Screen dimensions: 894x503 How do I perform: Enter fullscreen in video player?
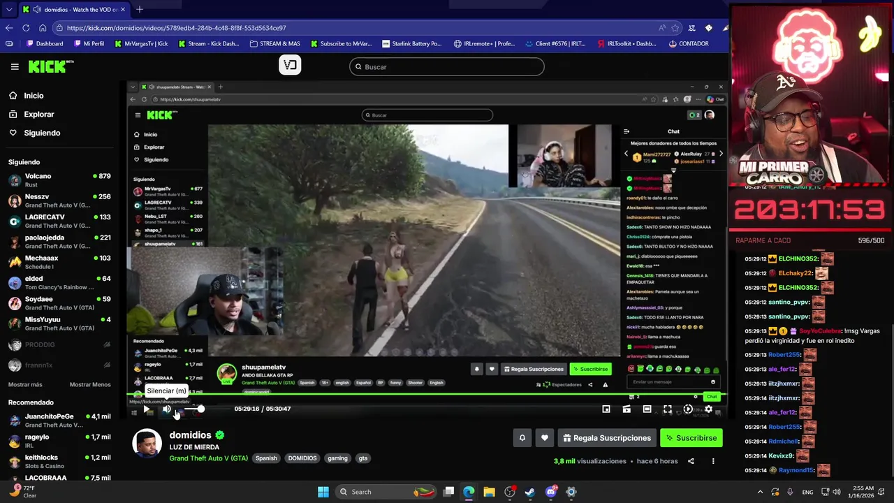coord(668,409)
